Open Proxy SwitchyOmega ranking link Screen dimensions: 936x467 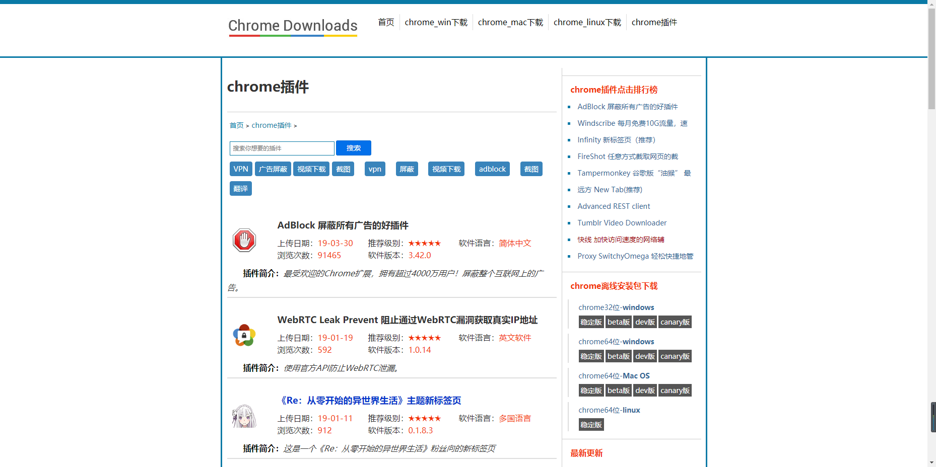636,256
